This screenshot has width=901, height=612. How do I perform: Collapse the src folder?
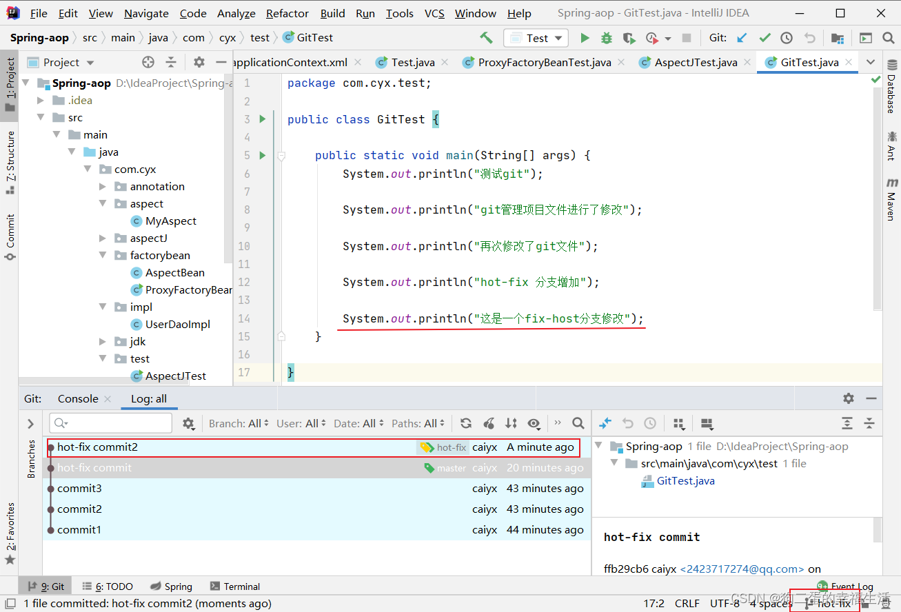pyautogui.click(x=41, y=118)
